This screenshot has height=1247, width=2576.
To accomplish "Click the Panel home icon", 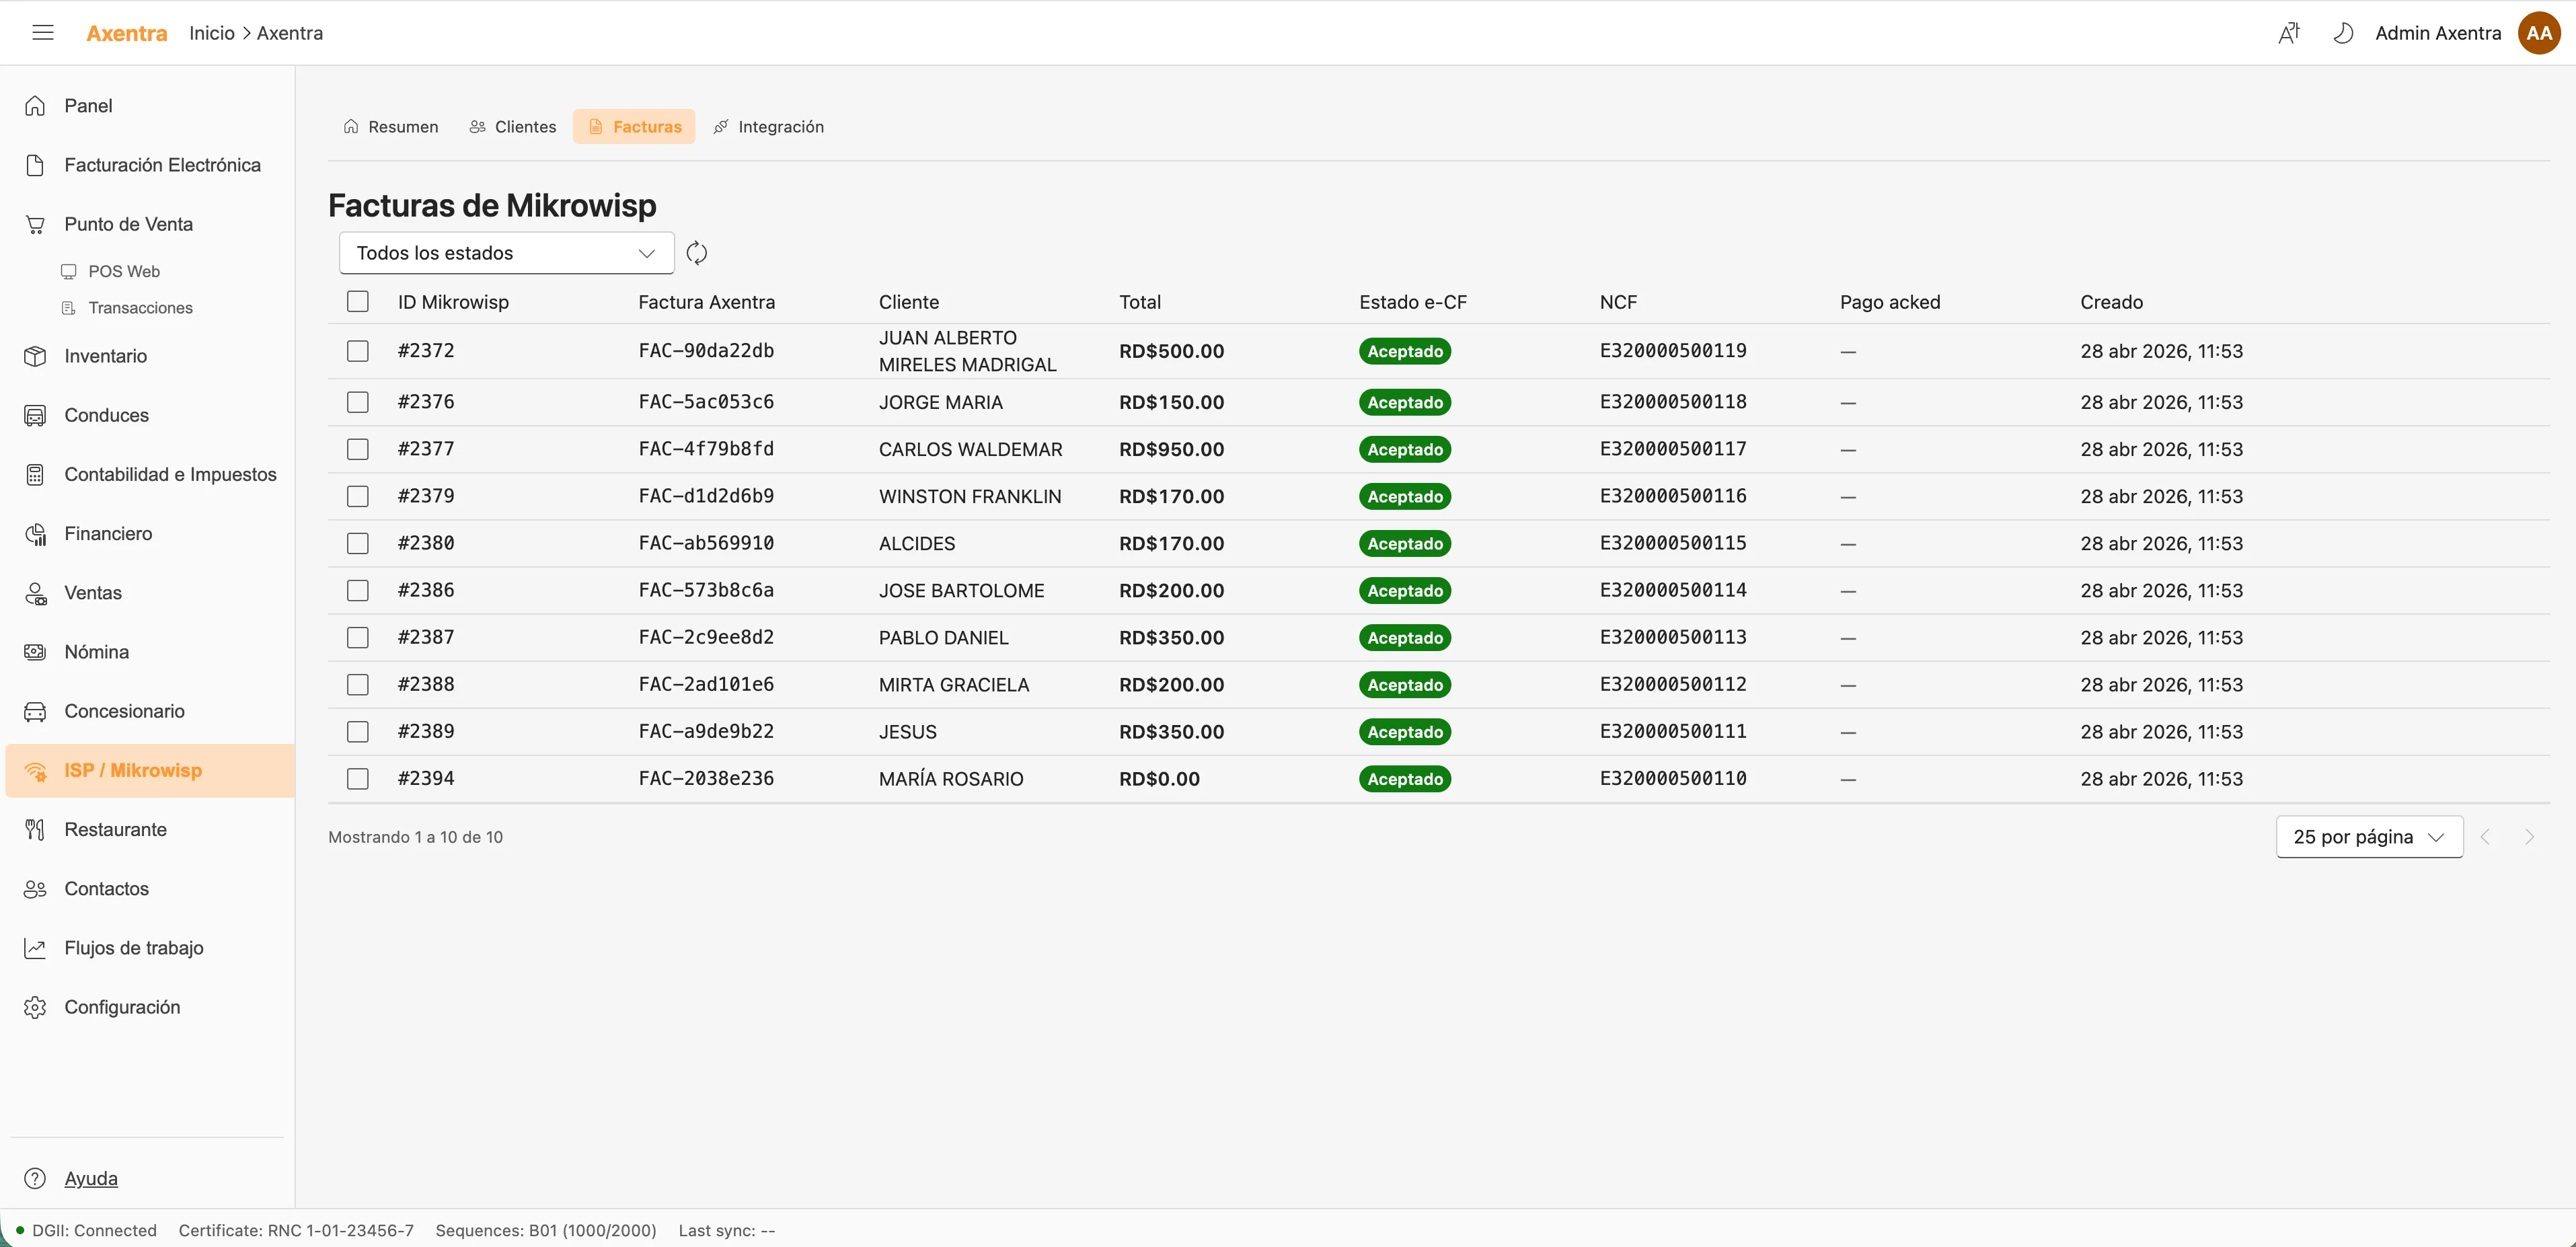I will pyautogui.click(x=35, y=106).
